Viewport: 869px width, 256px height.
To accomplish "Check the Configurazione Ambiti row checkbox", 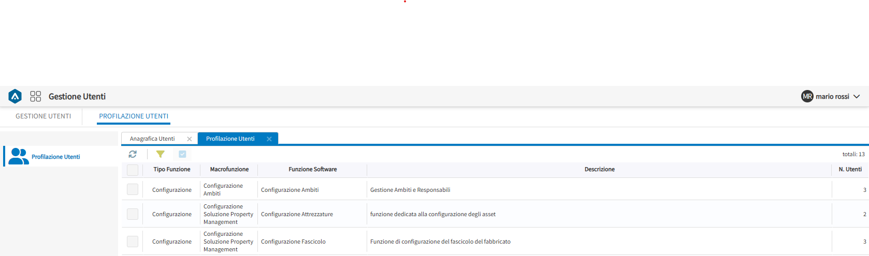I will [x=133, y=190].
